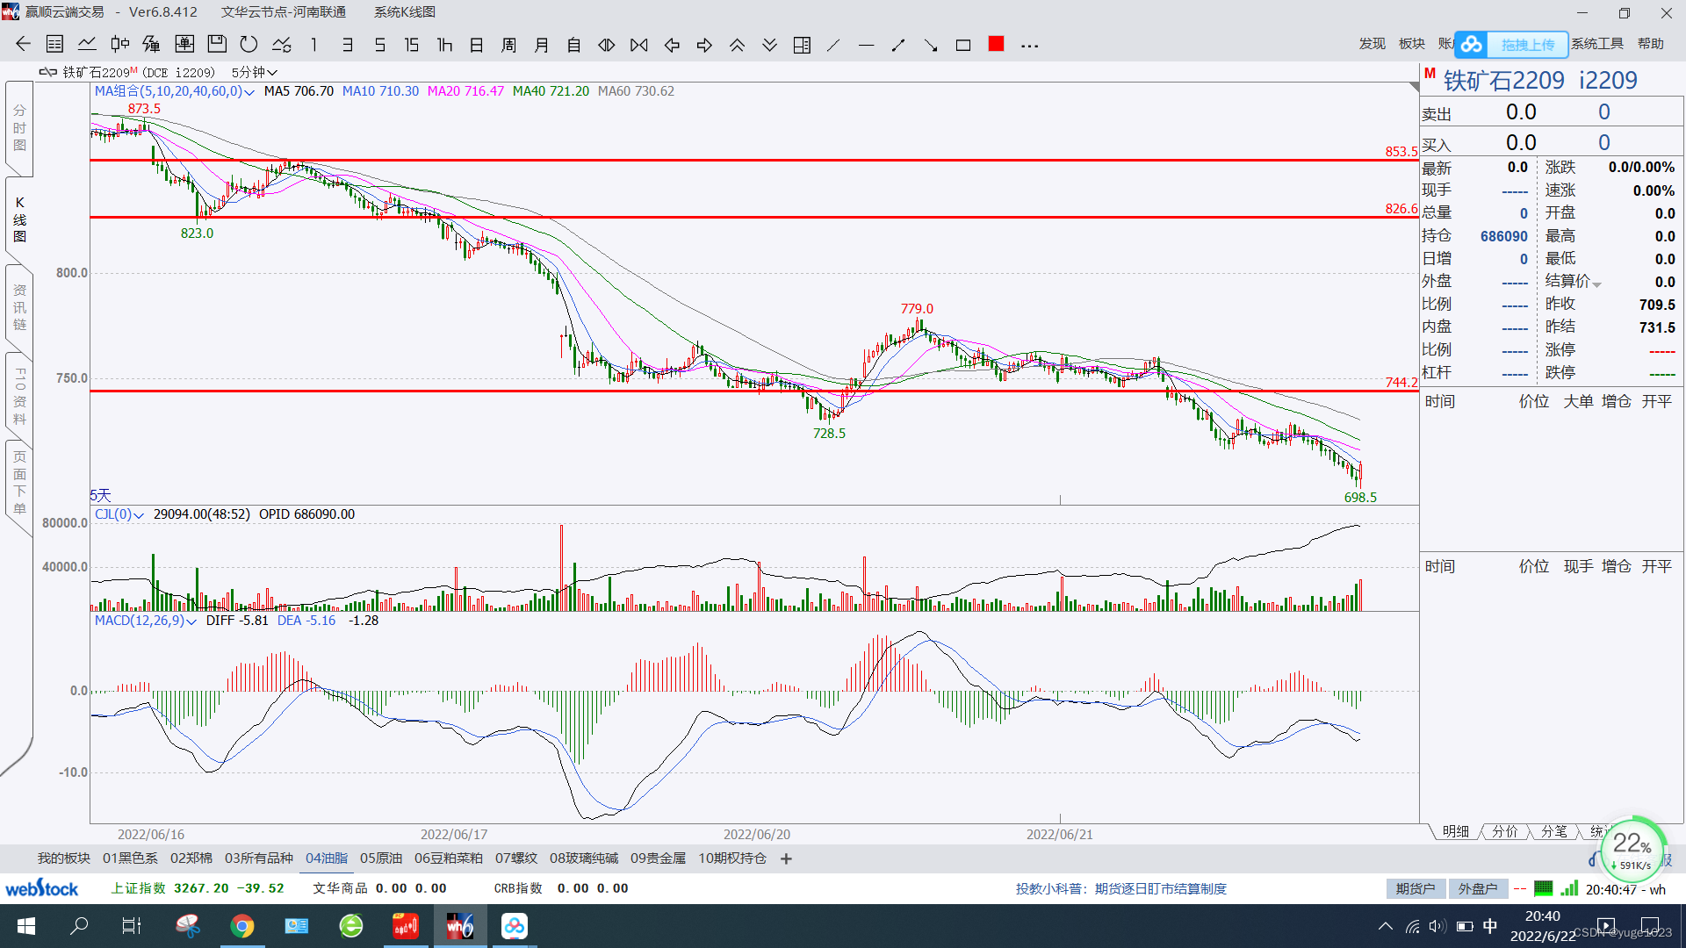Select the 1-hour period button
Viewport: 1686px width, 948px height.
444,45
